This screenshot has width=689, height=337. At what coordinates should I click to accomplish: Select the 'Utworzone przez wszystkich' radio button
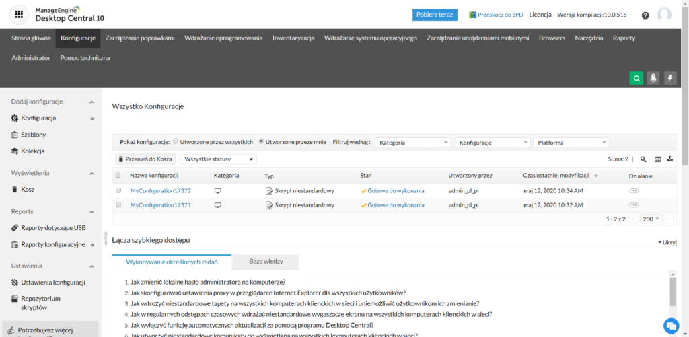tap(176, 142)
